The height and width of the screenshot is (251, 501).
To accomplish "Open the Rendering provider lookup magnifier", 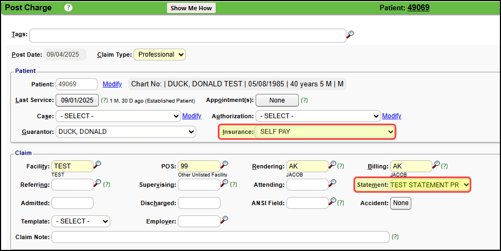I will coord(332,165).
